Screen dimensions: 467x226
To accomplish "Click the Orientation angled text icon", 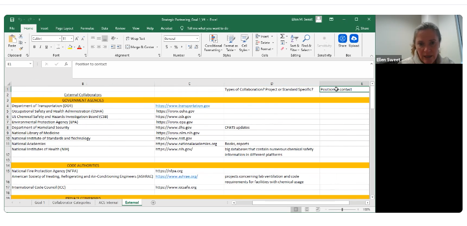I will click(113, 38).
